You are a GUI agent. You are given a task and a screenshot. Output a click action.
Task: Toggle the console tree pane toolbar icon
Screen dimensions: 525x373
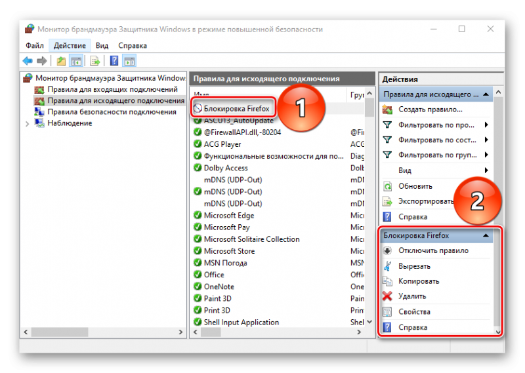pyautogui.click(x=76, y=61)
